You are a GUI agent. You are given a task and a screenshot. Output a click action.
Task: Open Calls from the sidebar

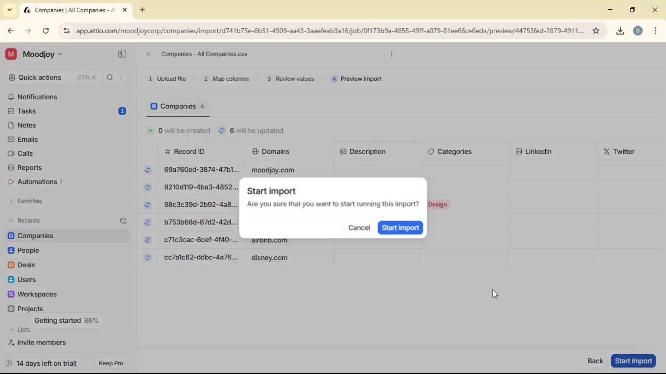[25, 153]
